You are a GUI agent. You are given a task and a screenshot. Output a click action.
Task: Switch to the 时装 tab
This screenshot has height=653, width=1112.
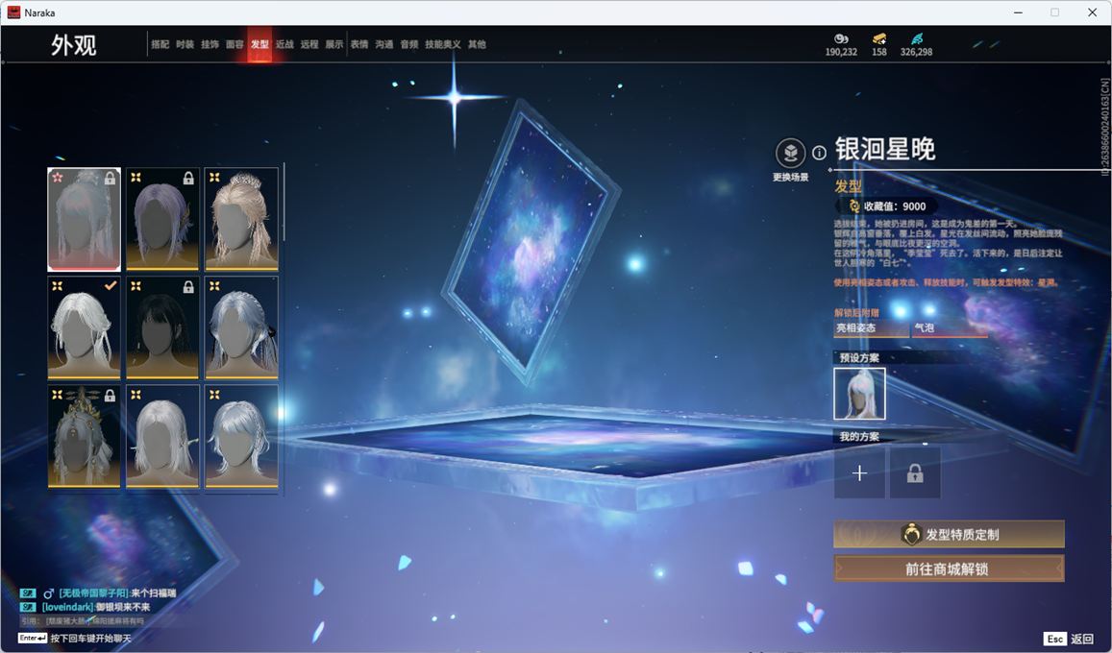click(185, 44)
